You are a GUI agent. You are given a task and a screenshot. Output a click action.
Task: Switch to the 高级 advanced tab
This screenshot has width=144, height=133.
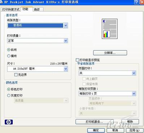point(38,9)
